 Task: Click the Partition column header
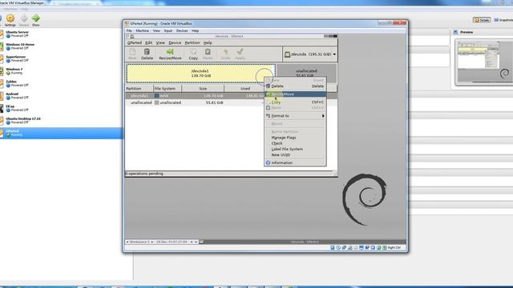point(139,89)
